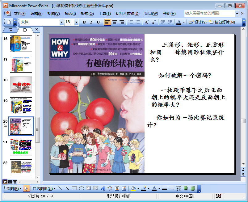This screenshot has width=248, height=202.
Task: Select slide 18 thumbnail
Action: (21, 85)
